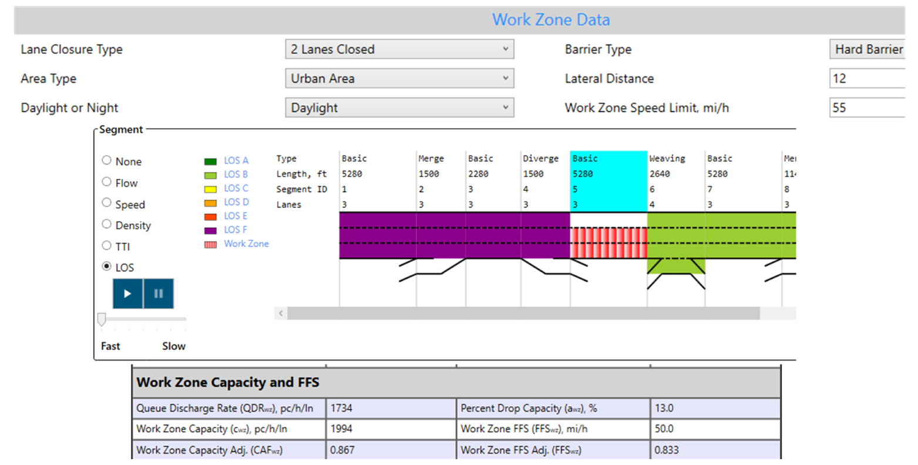Click the scrollbar left arrow
Image resolution: width=918 pixels, height=465 pixels.
(281, 314)
